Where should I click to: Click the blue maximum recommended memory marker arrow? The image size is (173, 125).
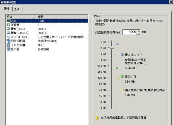[117, 44]
